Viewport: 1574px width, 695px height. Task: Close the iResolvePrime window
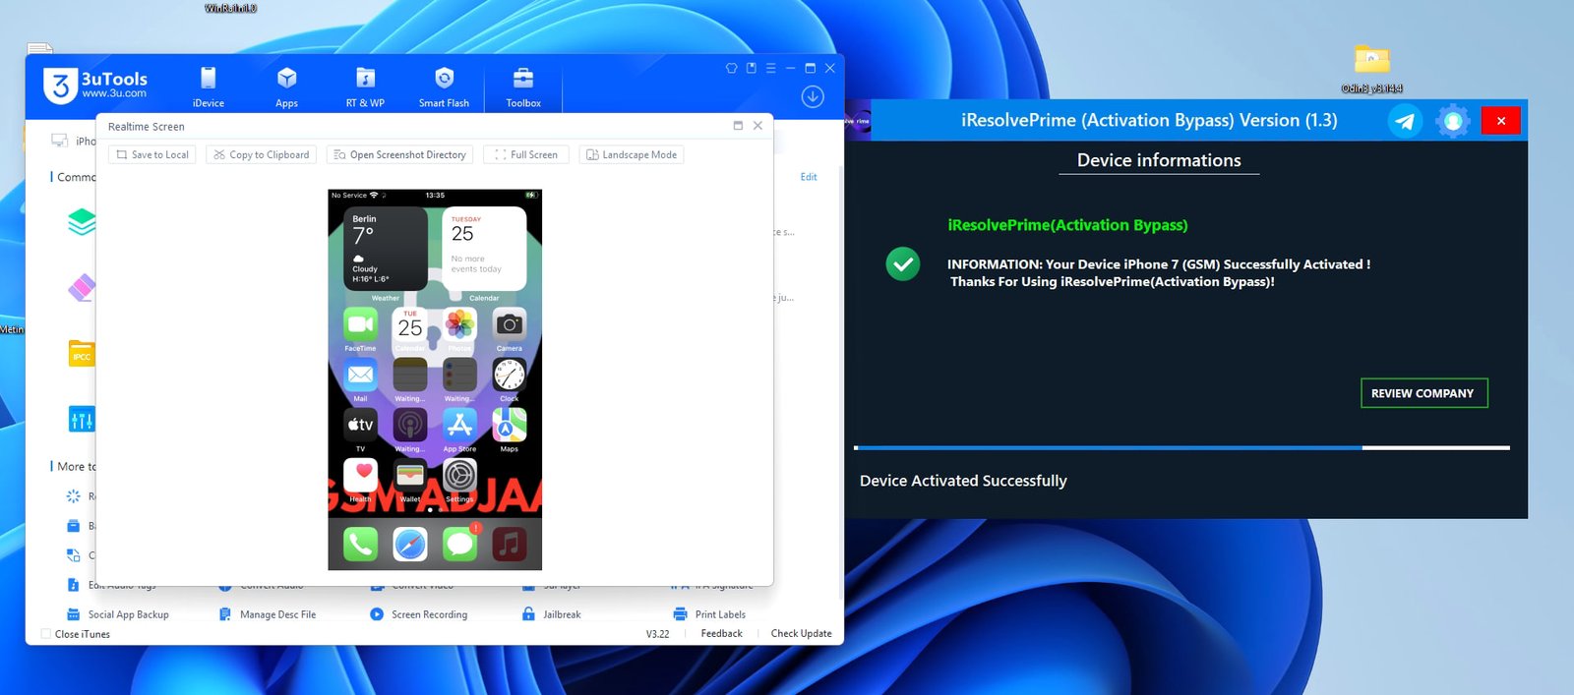[x=1501, y=121]
